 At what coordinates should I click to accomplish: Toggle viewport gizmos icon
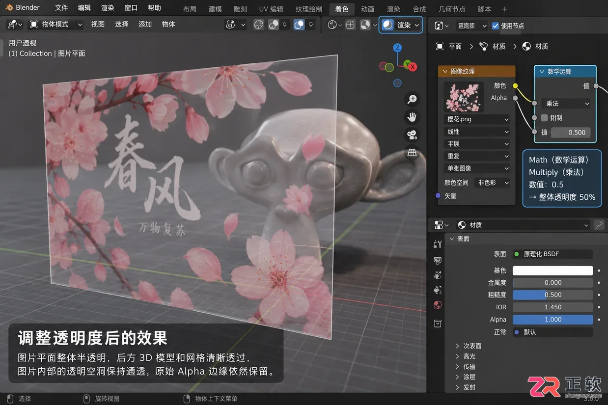coord(259,25)
